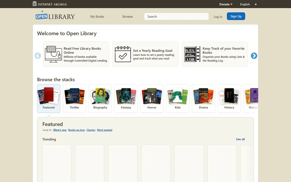Screen dimensions: 291x182
Task: Select the Kids stack category
Action: click(x=178, y=98)
